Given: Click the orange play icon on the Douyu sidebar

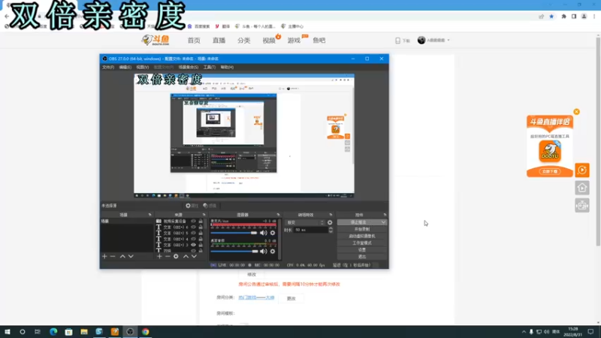Looking at the screenshot, I should 582,171.
